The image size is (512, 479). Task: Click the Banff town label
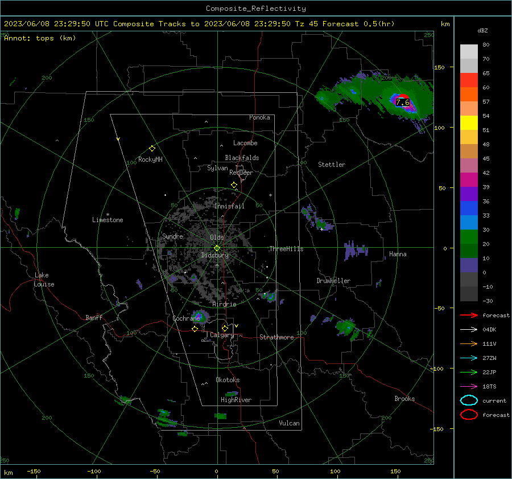[x=94, y=317]
